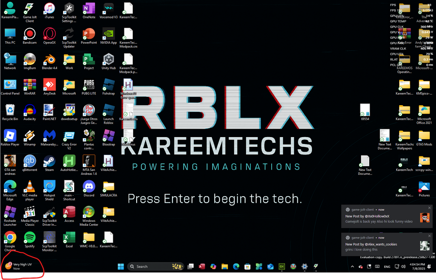Open Media Player Classic shortcut
Screen dimensions: 436x280
pos(30,216)
